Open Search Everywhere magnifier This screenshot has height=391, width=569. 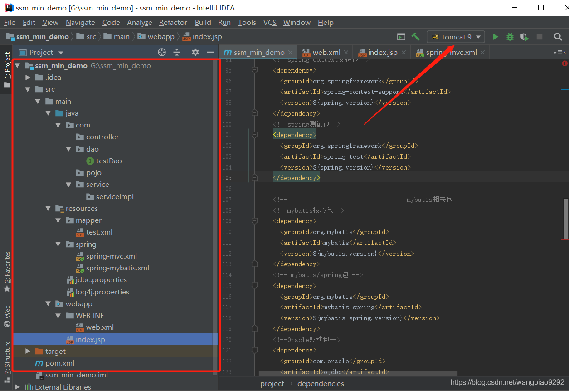tap(558, 37)
